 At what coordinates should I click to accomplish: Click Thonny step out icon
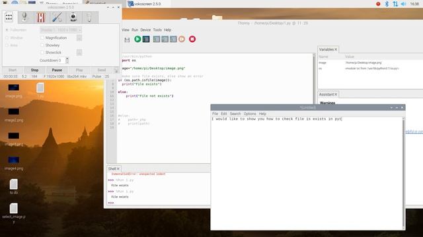tap(173, 39)
